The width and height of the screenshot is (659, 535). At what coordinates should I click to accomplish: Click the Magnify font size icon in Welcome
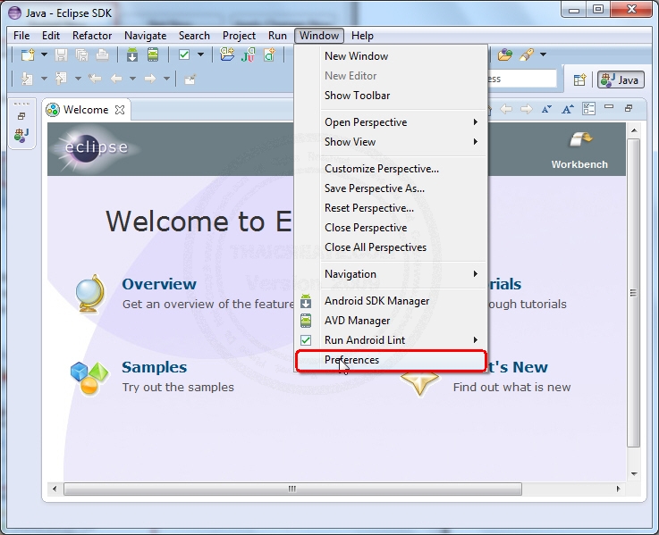pyautogui.click(x=568, y=109)
